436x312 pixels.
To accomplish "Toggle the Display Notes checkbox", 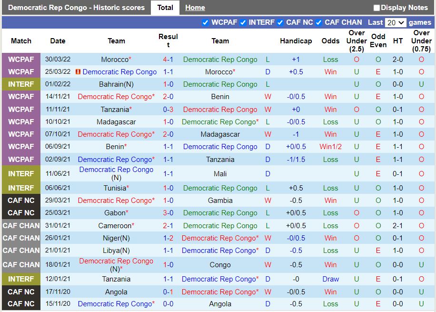I will (x=377, y=8).
